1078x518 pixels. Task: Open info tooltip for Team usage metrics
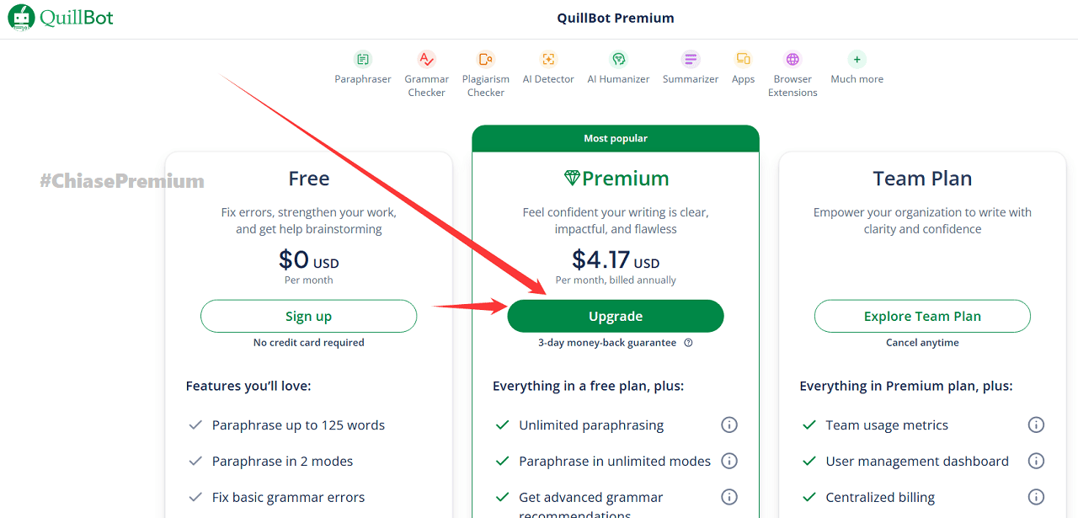(x=1036, y=425)
